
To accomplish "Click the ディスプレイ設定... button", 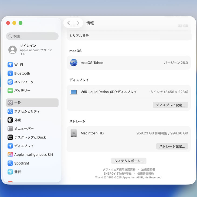I will pos(170,105).
